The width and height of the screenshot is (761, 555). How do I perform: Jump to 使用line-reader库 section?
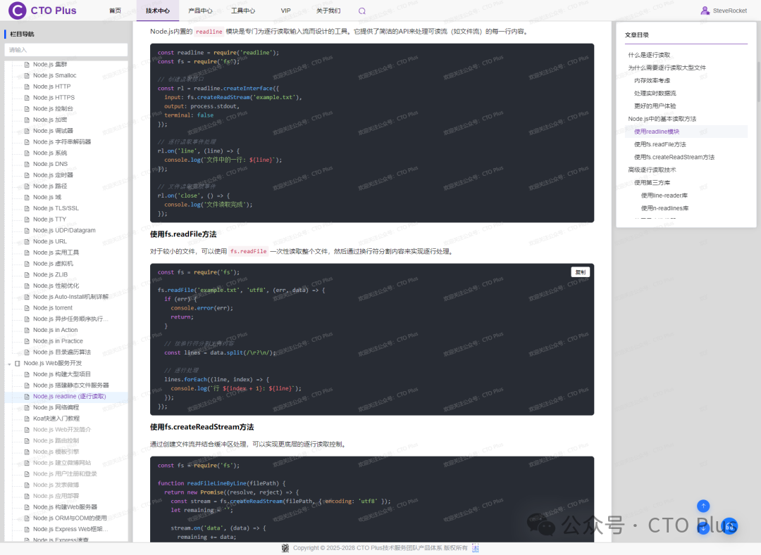tap(664, 196)
